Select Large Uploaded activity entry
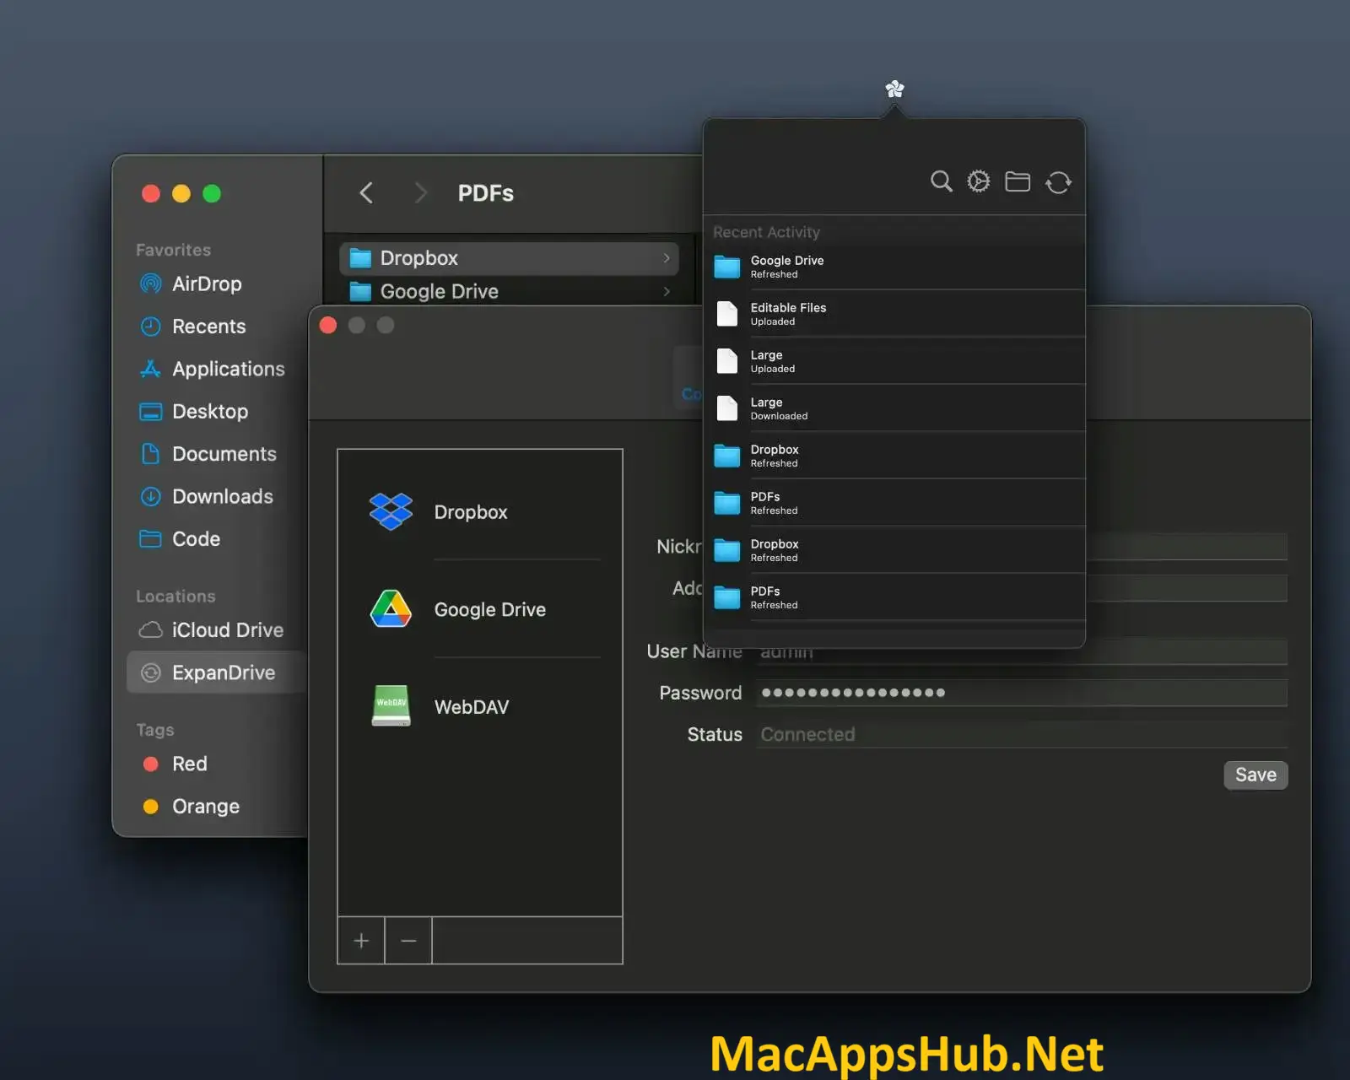 (894, 361)
